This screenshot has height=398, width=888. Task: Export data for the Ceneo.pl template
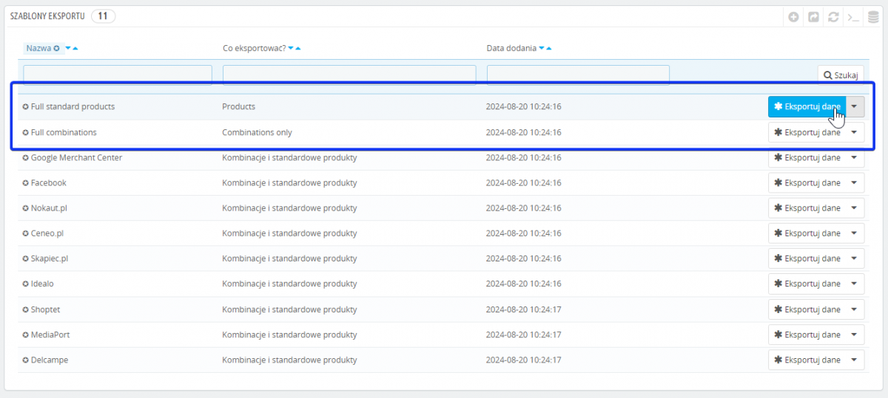pos(807,233)
